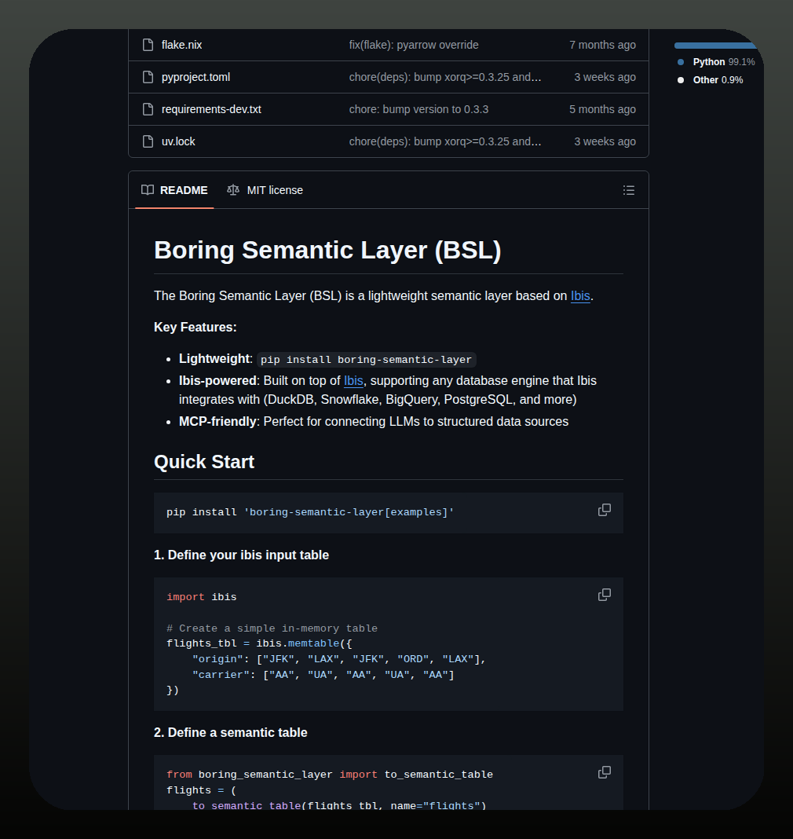Click the languages progress bar

tap(716, 46)
